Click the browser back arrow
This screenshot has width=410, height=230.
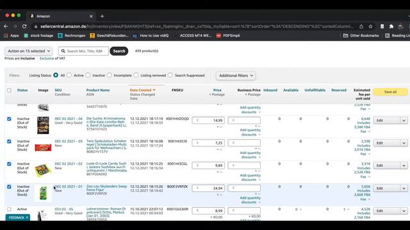6,26
